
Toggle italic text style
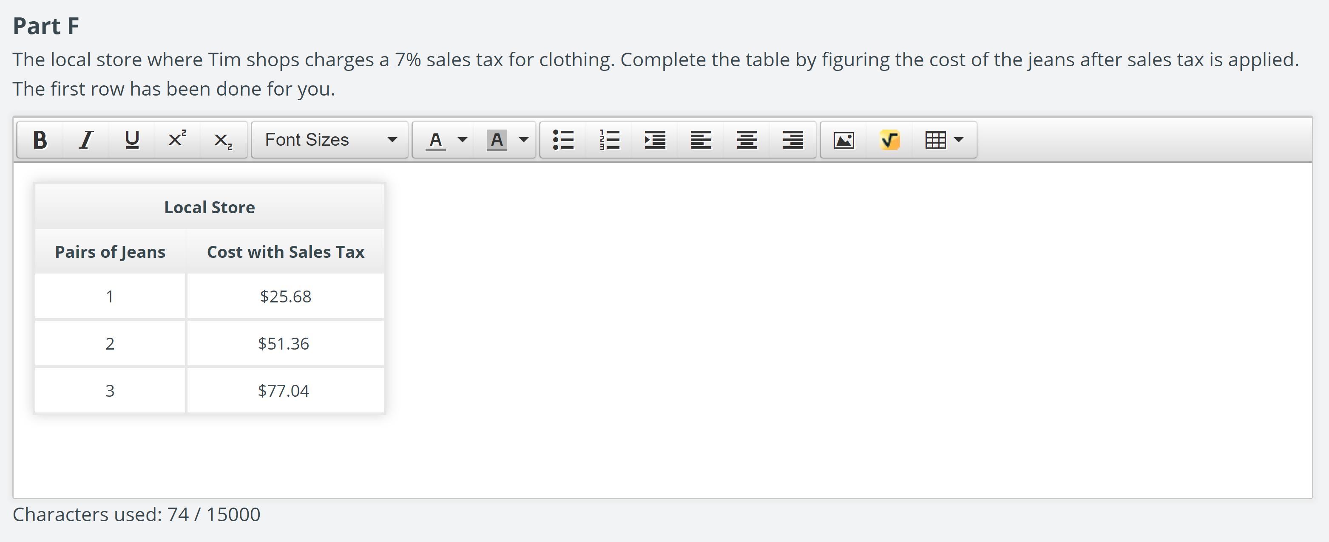(x=85, y=140)
